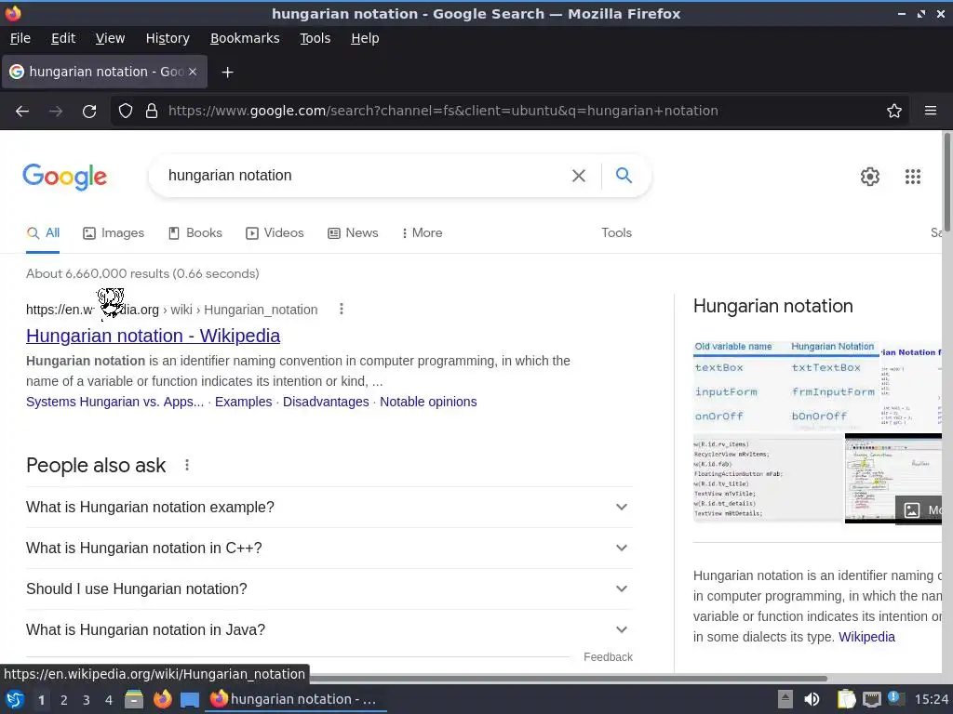The width and height of the screenshot is (953, 714).
Task: Open the Firefox hamburger menu
Action: point(931,111)
